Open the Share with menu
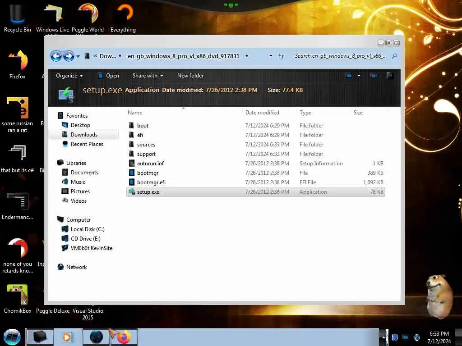The width and height of the screenshot is (462, 346). point(148,76)
